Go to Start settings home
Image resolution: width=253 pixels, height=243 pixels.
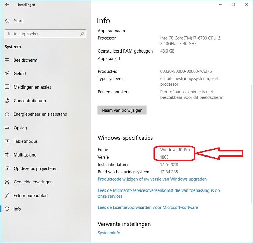coord(18,21)
